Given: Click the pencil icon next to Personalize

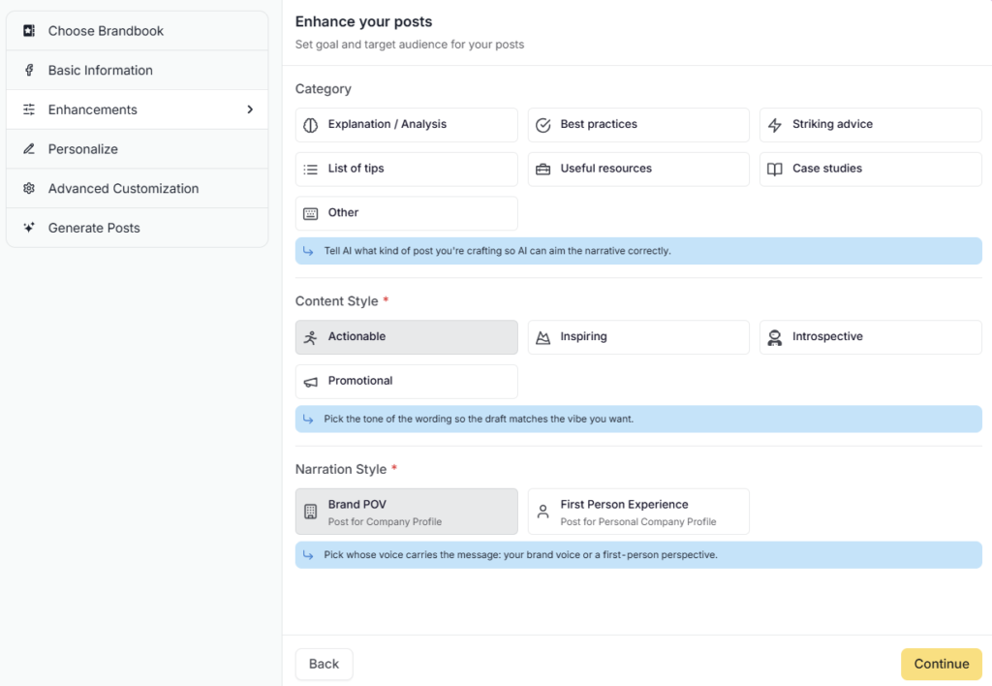Looking at the screenshot, I should tap(28, 149).
